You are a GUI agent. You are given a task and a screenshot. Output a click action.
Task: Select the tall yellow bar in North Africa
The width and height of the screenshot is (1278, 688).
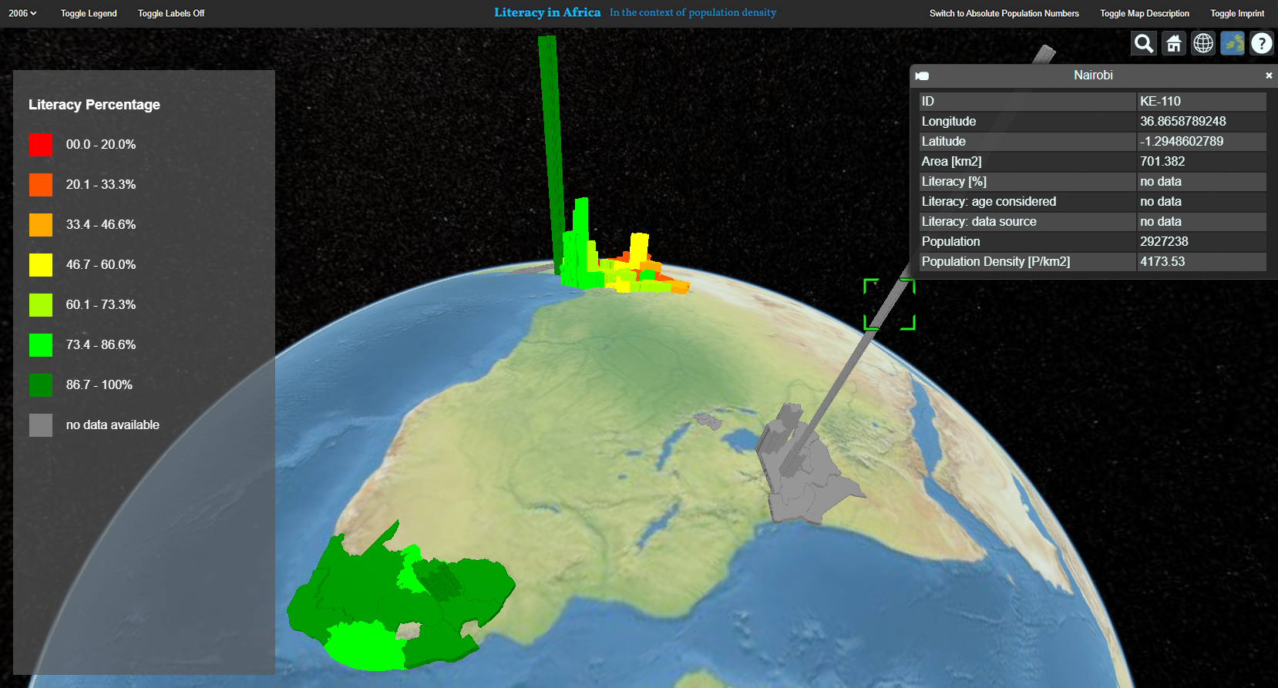pos(639,250)
